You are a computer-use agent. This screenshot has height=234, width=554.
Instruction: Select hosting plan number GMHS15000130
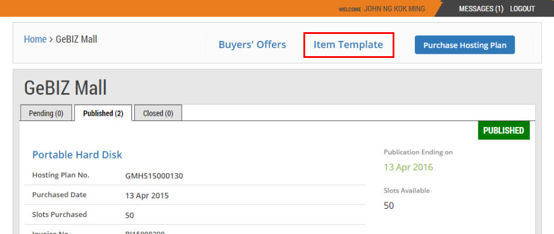[x=154, y=175]
